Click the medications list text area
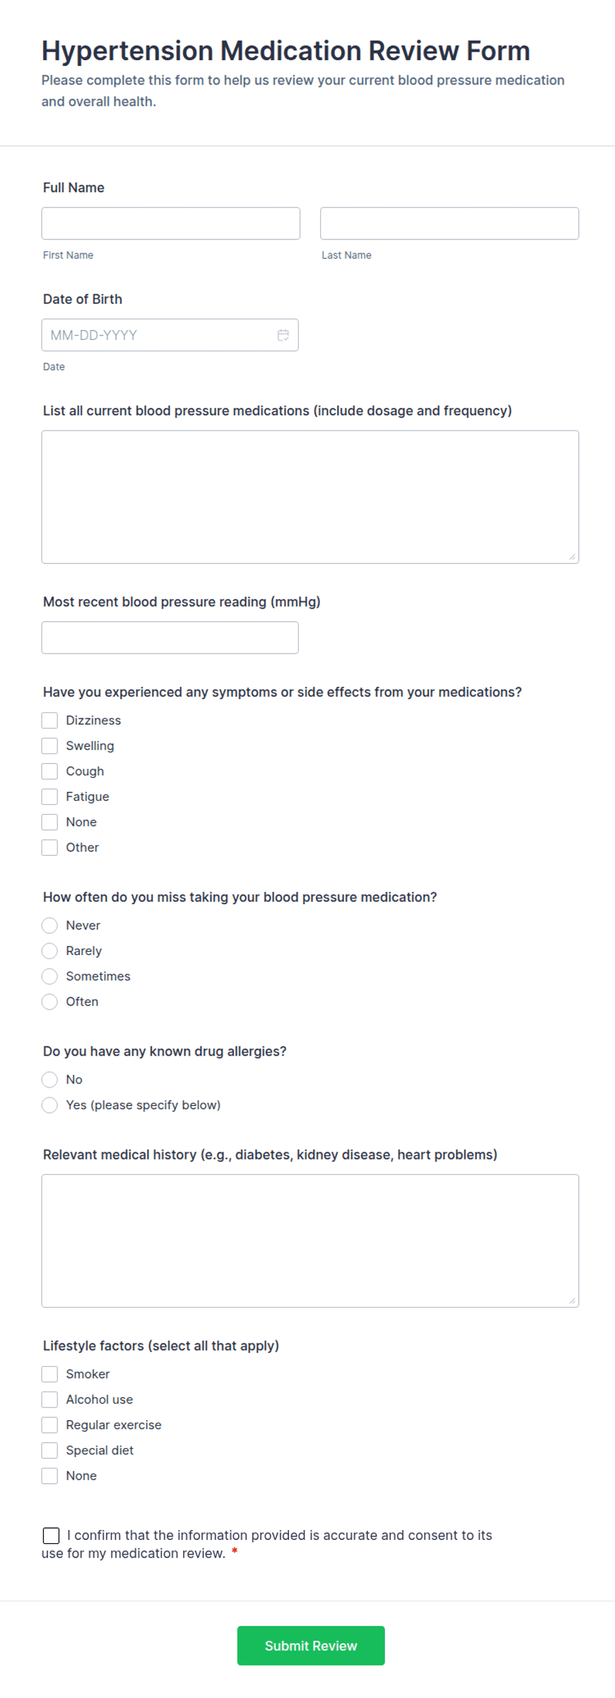615x1698 pixels. coord(309,496)
